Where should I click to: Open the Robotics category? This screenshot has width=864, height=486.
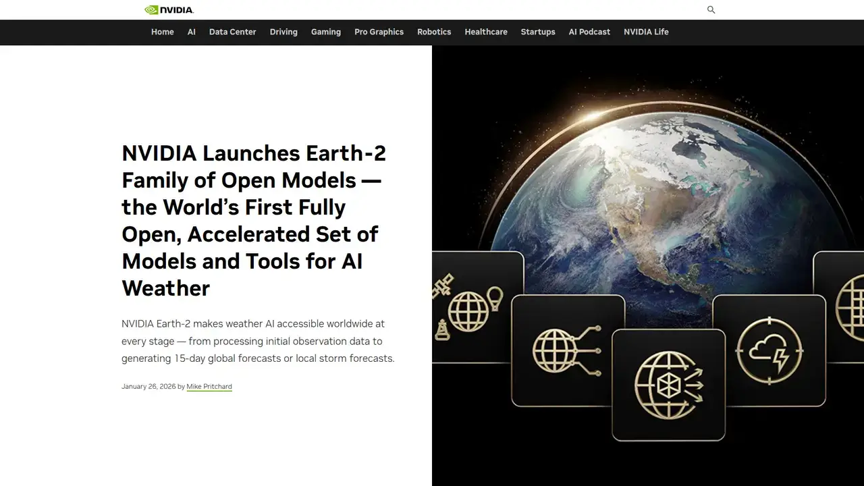(434, 32)
